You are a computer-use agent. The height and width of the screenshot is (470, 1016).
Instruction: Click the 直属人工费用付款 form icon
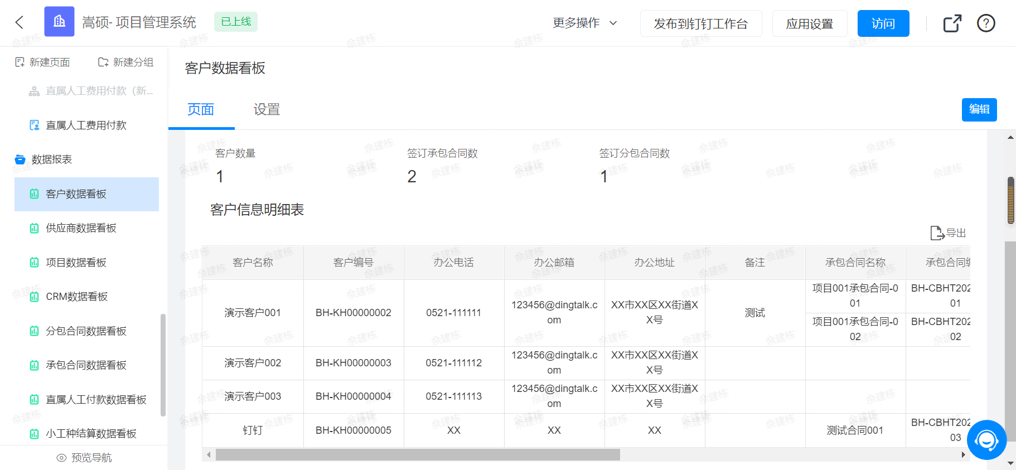(35, 125)
